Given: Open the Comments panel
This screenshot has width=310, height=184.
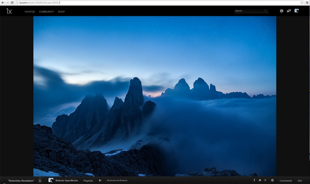Looking at the screenshot, I should click(286, 181).
